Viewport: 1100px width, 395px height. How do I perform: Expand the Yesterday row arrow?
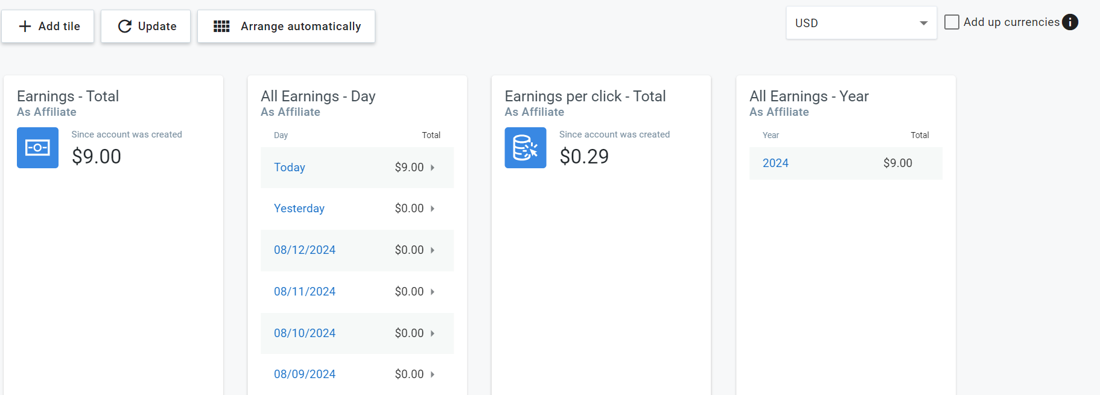(433, 209)
